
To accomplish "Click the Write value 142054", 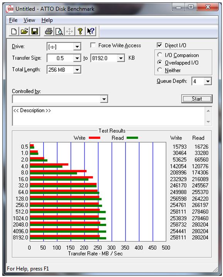I will coord(178,166).
